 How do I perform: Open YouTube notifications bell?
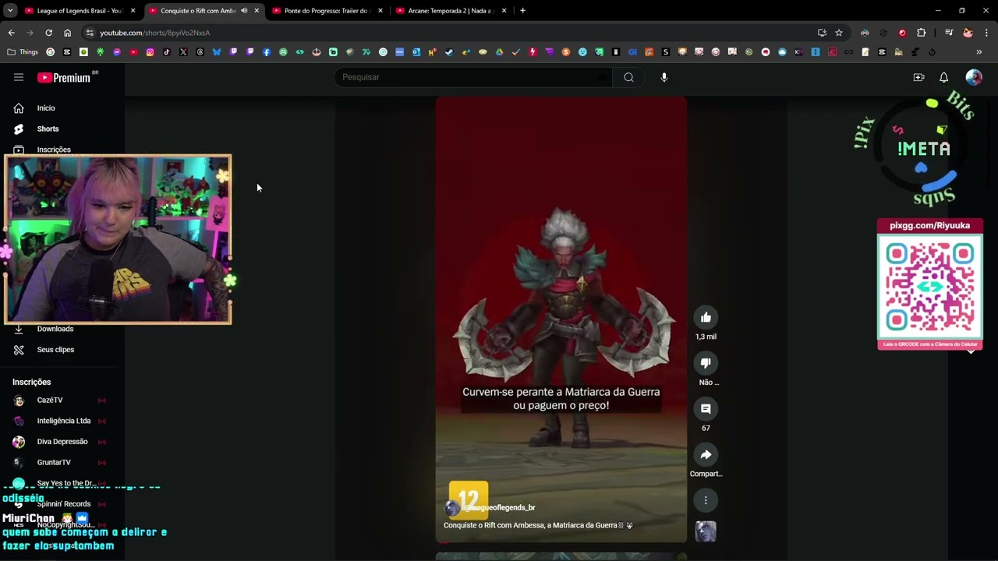(x=943, y=77)
